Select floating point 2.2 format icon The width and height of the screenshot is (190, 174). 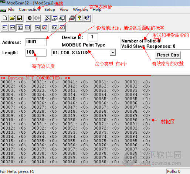coord(37,28)
